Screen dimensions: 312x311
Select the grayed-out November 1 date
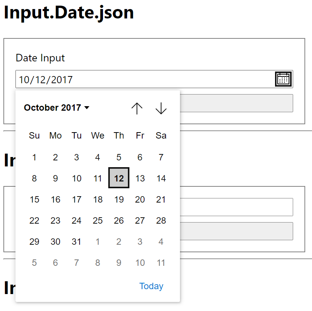click(x=98, y=242)
